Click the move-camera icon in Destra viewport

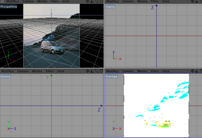(x=88, y=71)
